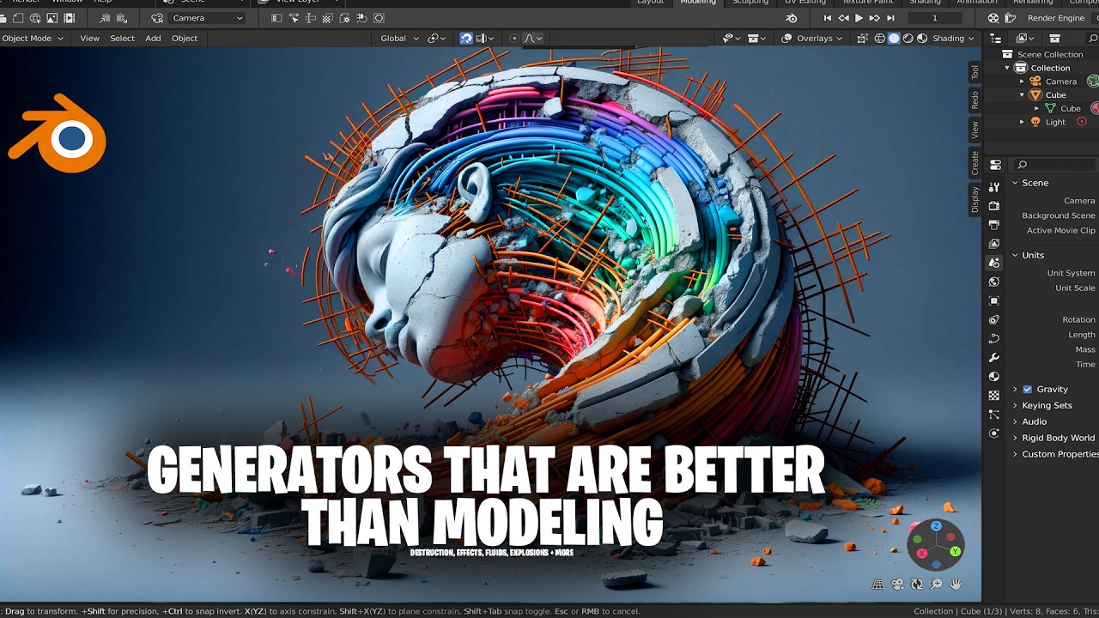Open the Shading options dropdown
The image size is (1099, 618).
[x=954, y=38]
